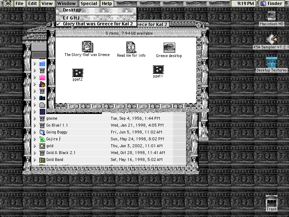289x217 pixels.
Task: Click the date Wed, Oct 28, 1998, 11:41 AM
Action: tap(138, 153)
